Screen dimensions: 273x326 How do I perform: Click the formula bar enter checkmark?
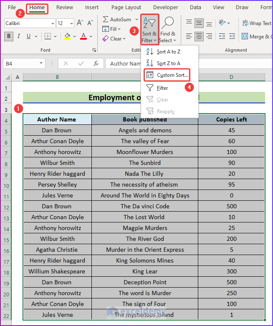click(81, 63)
